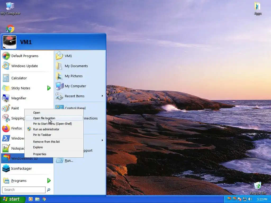Open Chrome from the taskbar quick launch
Image resolution: width=271 pixels, height=203 pixels.
point(44,199)
